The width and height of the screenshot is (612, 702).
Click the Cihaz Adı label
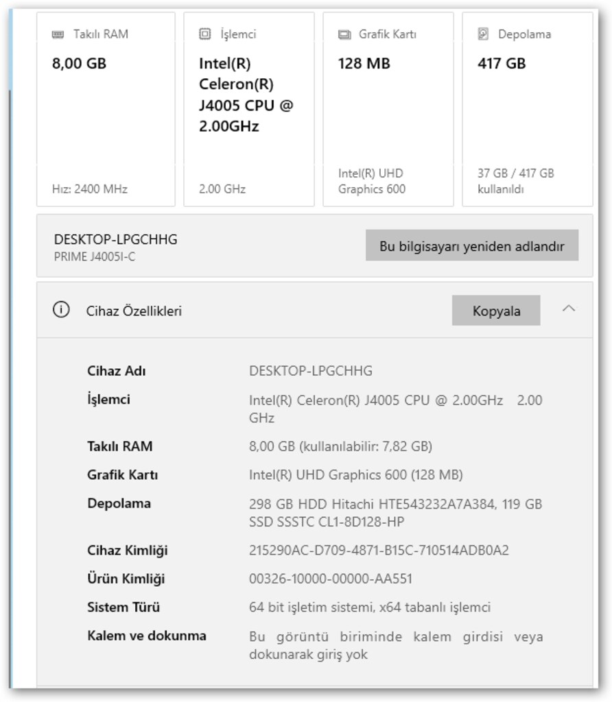coord(117,371)
